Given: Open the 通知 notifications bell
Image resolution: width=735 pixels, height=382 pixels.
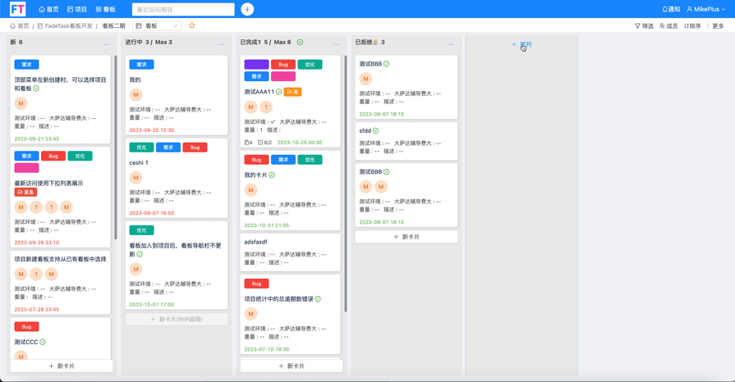Looking at the screenshot, I should coord(671,9).
